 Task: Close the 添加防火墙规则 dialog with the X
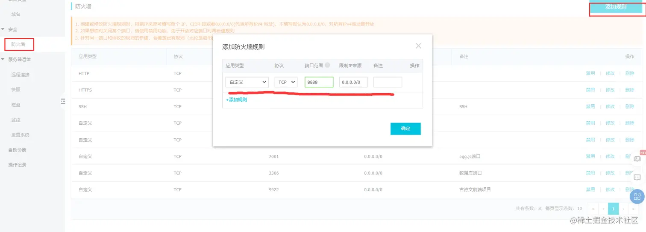pyautogui.click(x=418, y=46)
